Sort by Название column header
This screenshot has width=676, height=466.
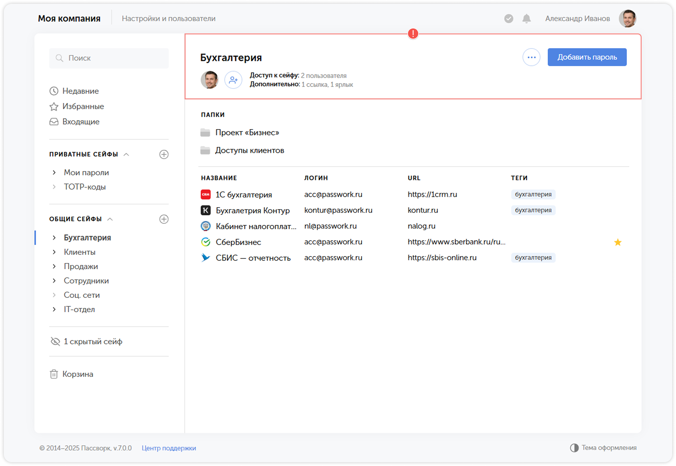pos(219,178)
